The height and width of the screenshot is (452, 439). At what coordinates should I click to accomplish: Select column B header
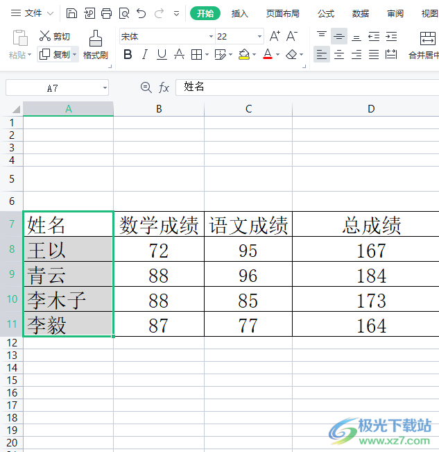159,109
